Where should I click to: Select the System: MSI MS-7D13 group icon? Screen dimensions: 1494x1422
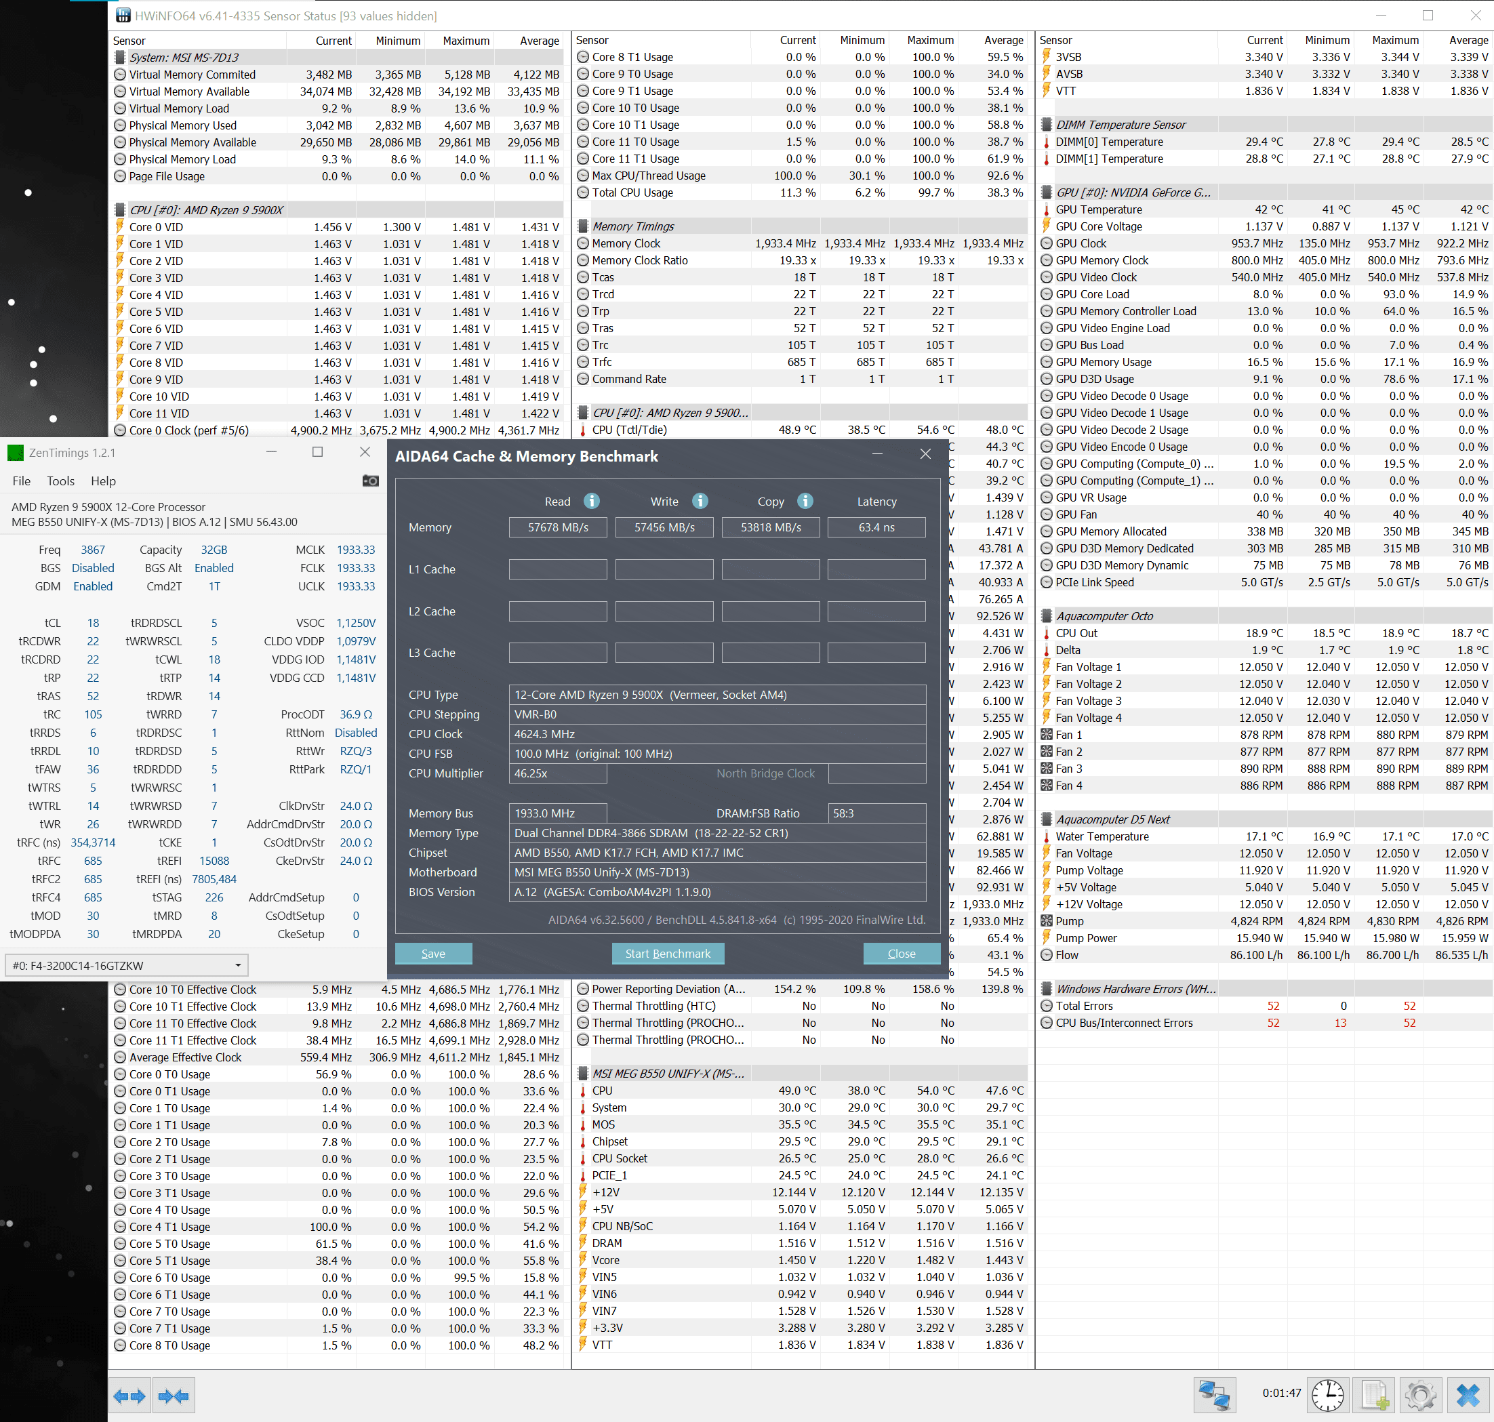click(120, 57)
